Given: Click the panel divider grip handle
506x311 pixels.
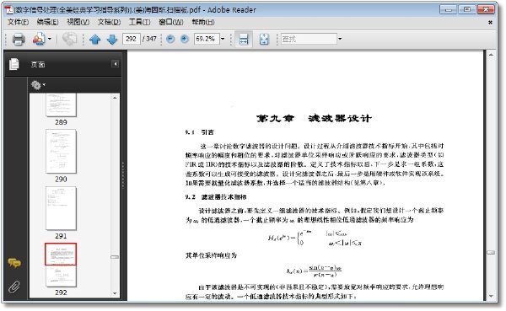Looking at the screenshot, I should point(123,175).
